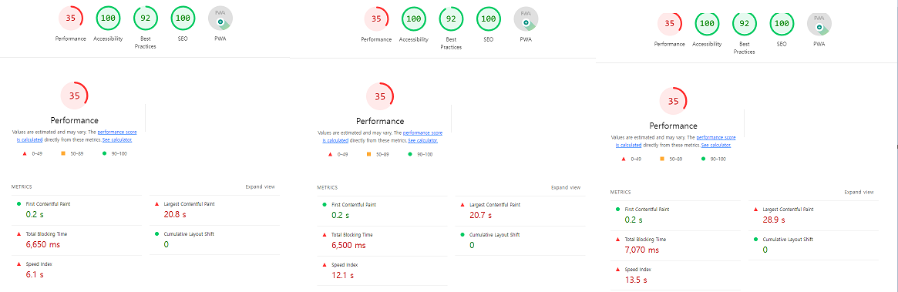This screenshot has height=292, width=898.
Task: Click SEO 100 gauge in middle report
Action: [489, 18]
